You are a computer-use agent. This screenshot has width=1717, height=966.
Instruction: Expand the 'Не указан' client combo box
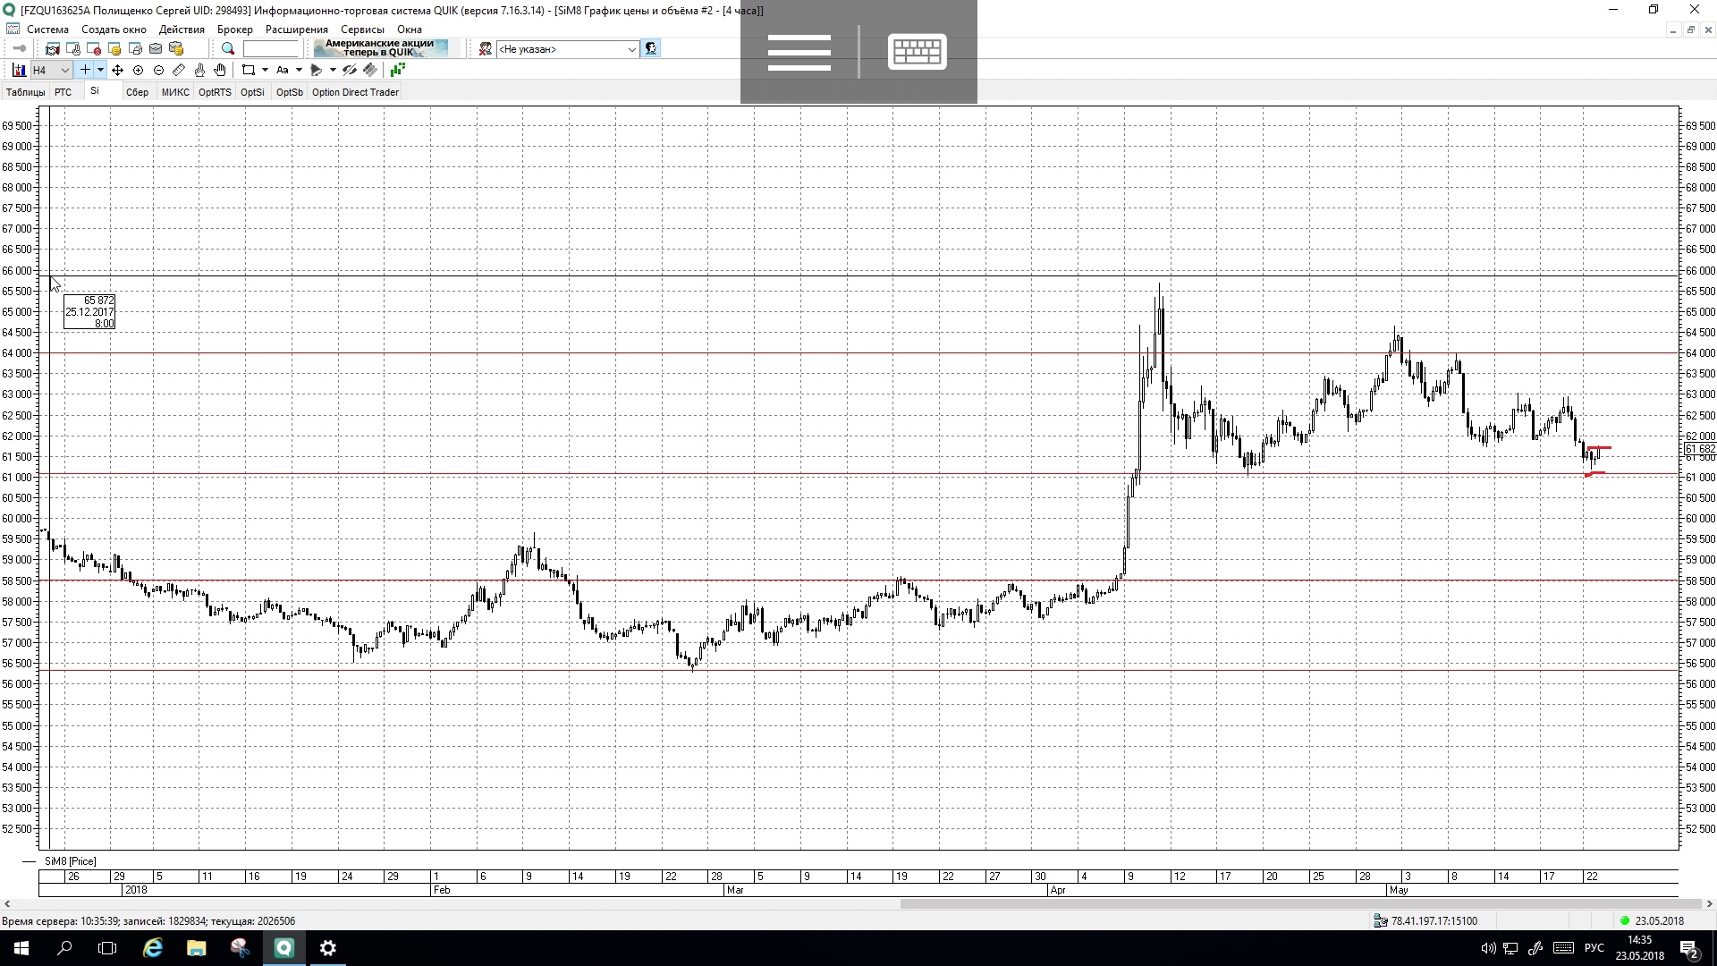coord(631,49)
